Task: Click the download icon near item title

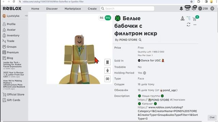Action: [x=183, y=18]
